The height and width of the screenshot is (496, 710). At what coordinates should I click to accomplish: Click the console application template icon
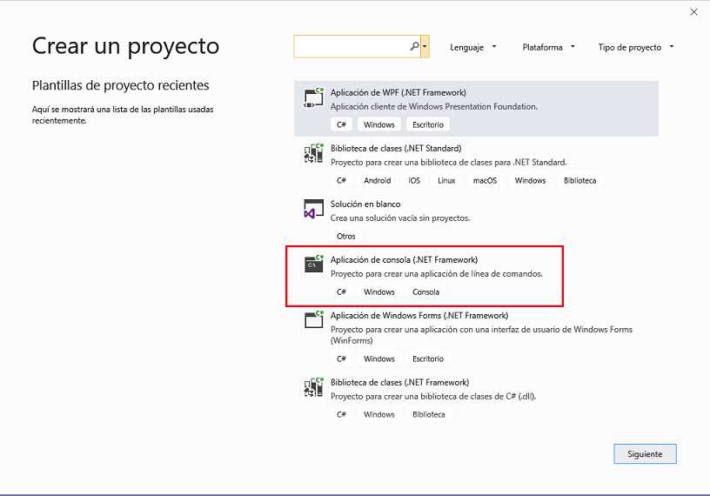pos(313,264)
